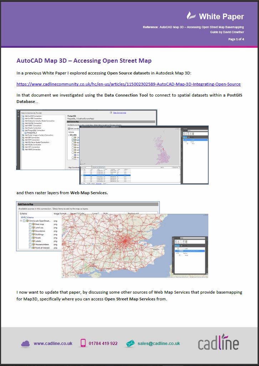The image size is (259, 366).
Task: Open the cadlinecommunity.co.uk article hyperlink
Action: coord(128,84)
